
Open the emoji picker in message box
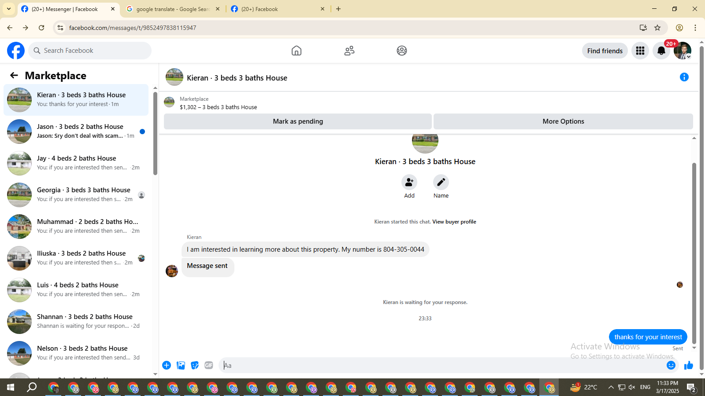tap(671, 365)
